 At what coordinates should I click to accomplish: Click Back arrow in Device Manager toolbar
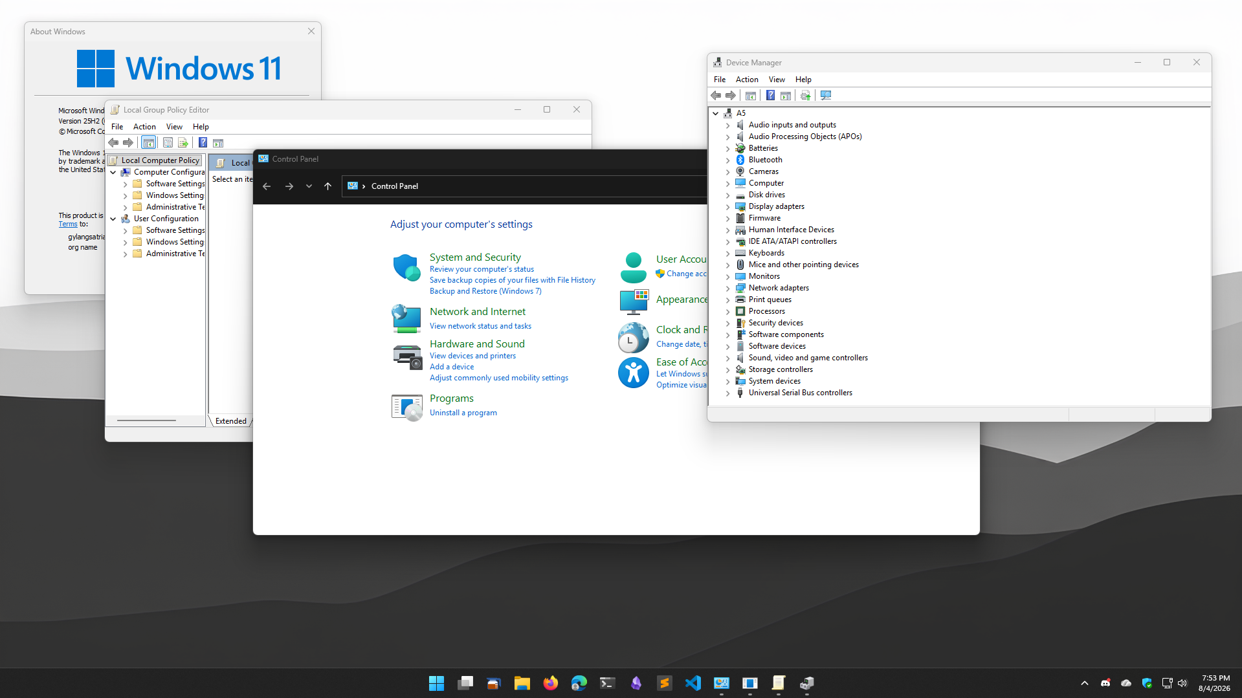716,95
